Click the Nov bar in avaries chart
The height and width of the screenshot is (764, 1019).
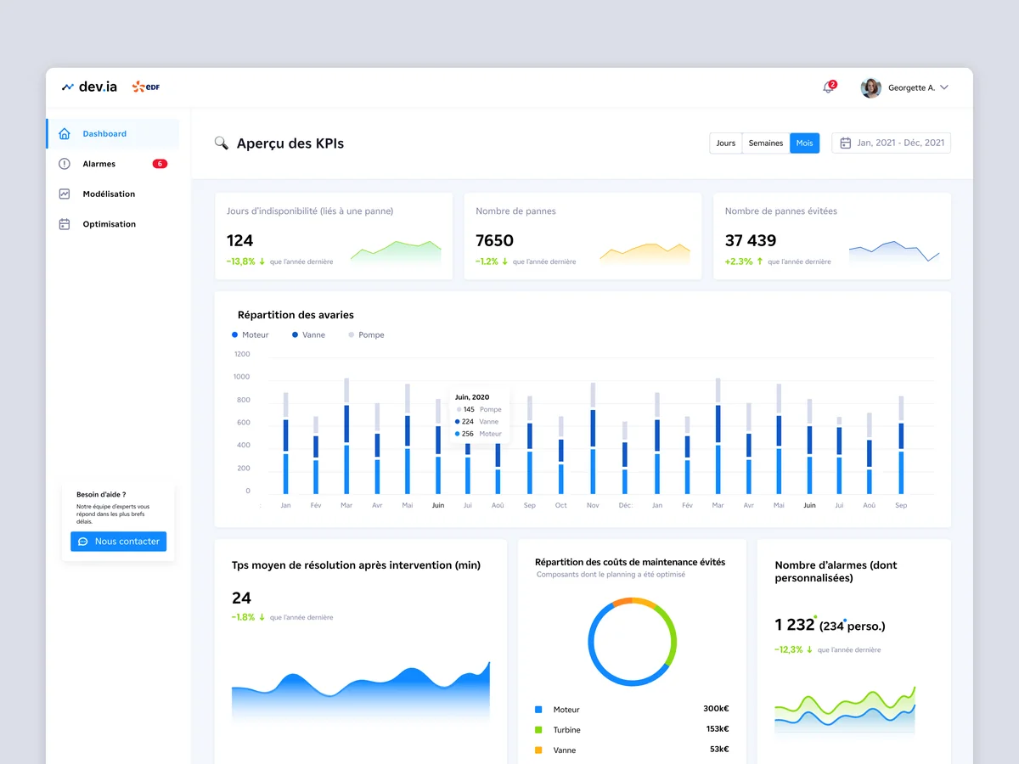593,438
